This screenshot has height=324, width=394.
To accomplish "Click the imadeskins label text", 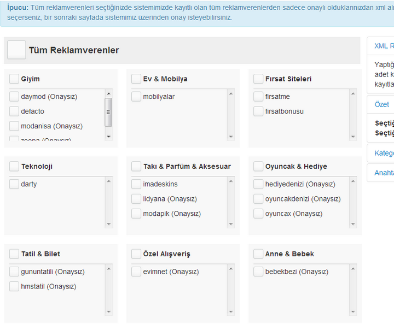I will (x=160, y=184).
